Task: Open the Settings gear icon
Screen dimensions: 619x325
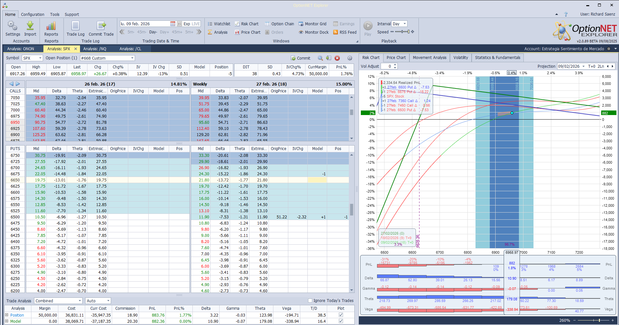Action: [13, 26]
